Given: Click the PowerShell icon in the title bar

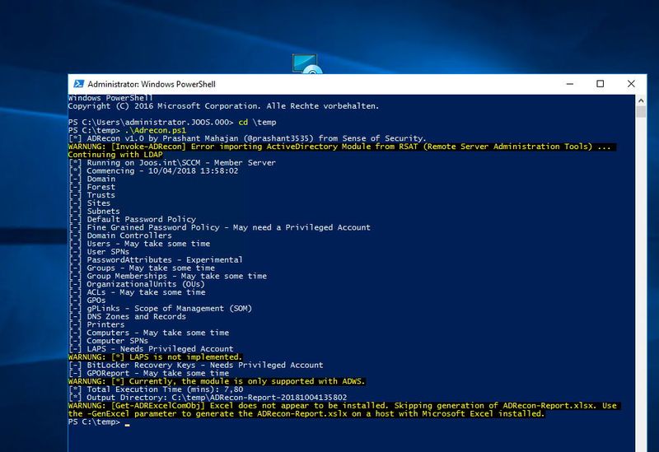Looking at the screenshot, I should pyautogui.click(x=78, y=84).
